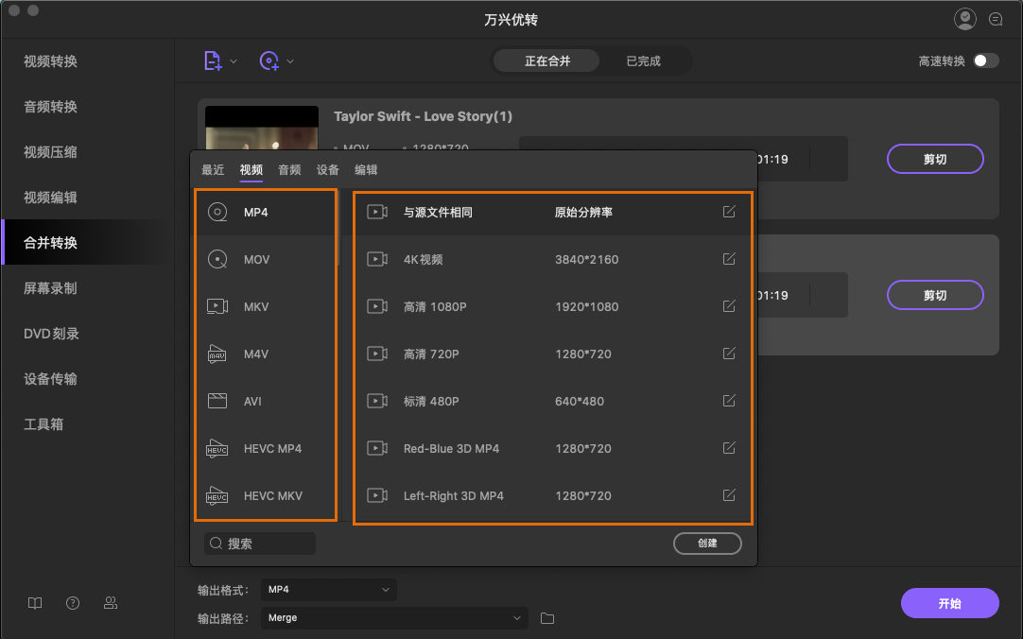Click the help question mark icon

73,603
